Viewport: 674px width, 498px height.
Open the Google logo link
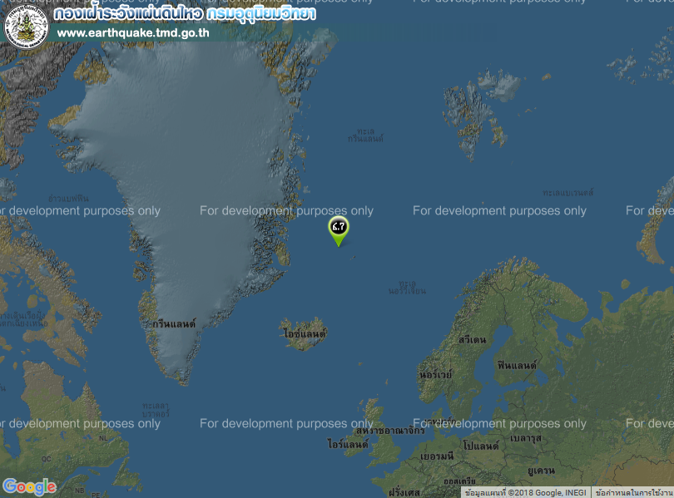(x=29, y=487)
